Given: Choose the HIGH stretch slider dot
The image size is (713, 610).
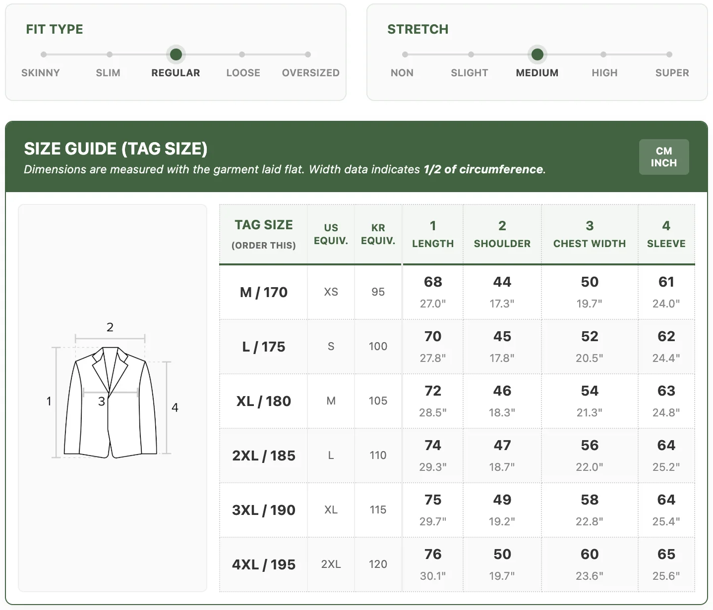Looking at the screenshot, I should (603, 54).
